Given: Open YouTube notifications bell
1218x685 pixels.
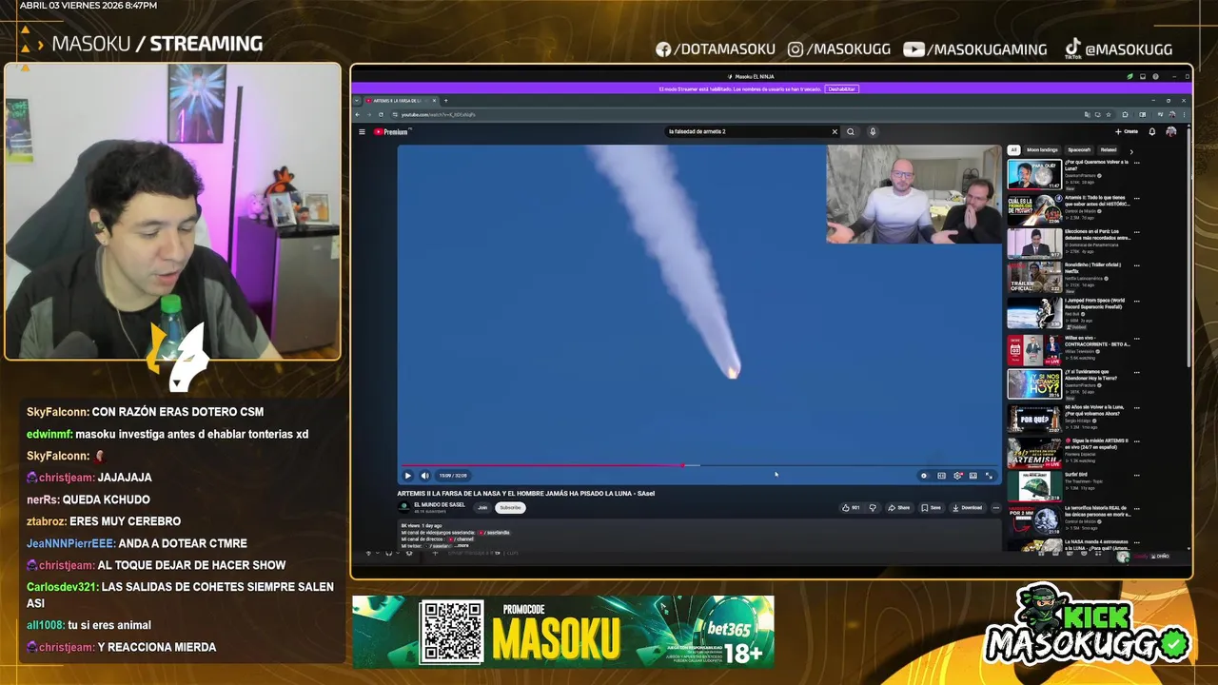Looking at the screenshot, I should click(1152, 131).
